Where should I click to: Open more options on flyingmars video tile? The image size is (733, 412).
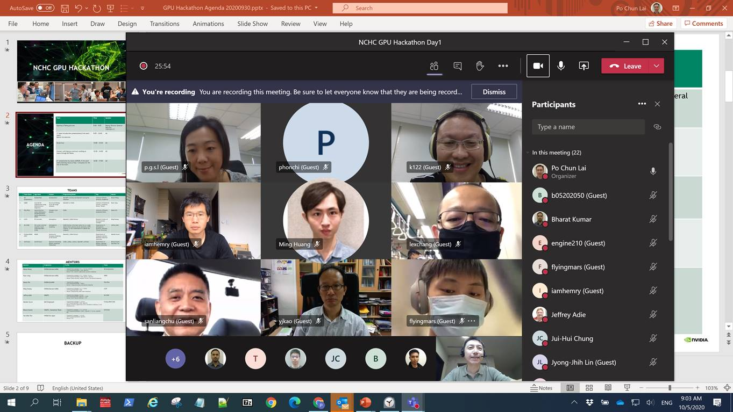coord(472,321)
